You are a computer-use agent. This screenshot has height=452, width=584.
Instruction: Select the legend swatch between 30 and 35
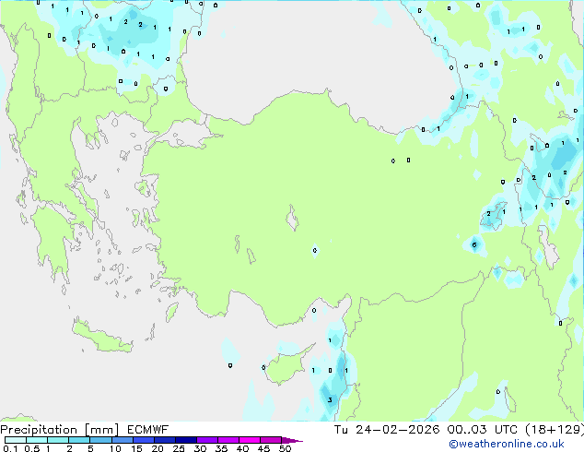tap(207, 440)
